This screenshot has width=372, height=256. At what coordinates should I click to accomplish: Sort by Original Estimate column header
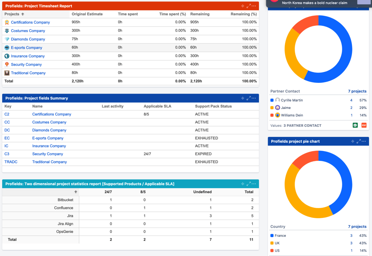(x=87, y=14)
